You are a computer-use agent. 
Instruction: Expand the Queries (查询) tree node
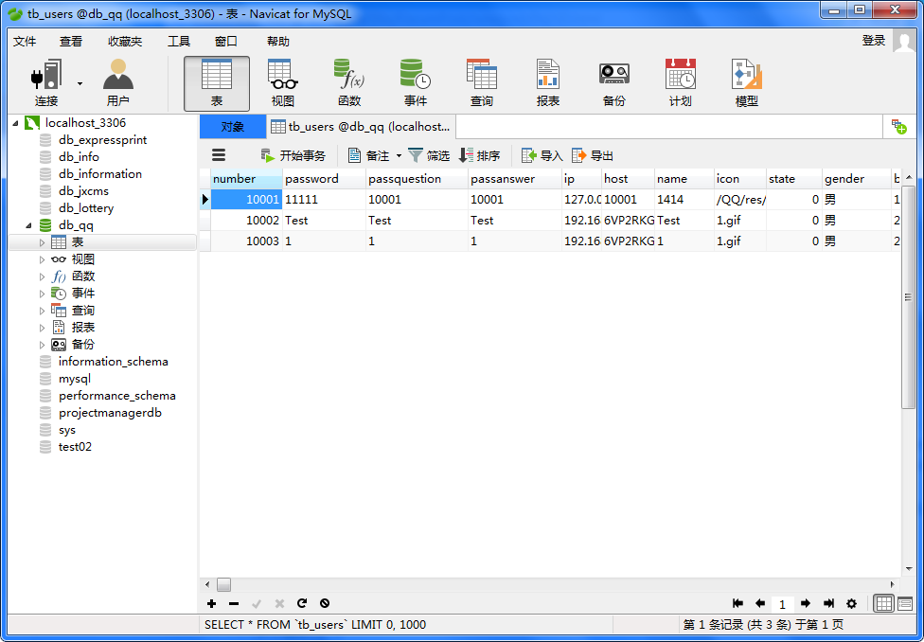point(42,311)
